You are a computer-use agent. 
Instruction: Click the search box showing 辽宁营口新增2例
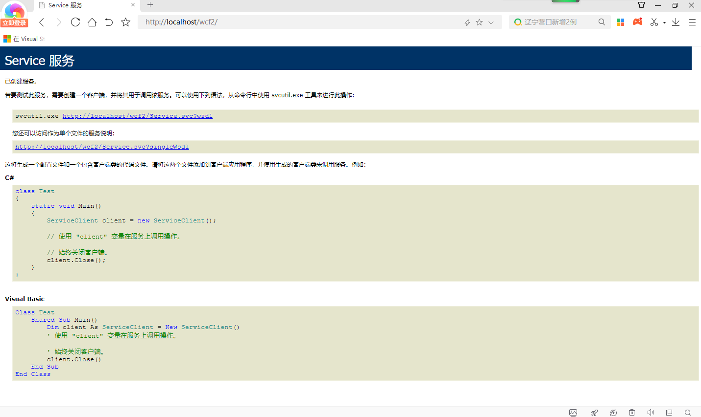(x=558, y=22)
